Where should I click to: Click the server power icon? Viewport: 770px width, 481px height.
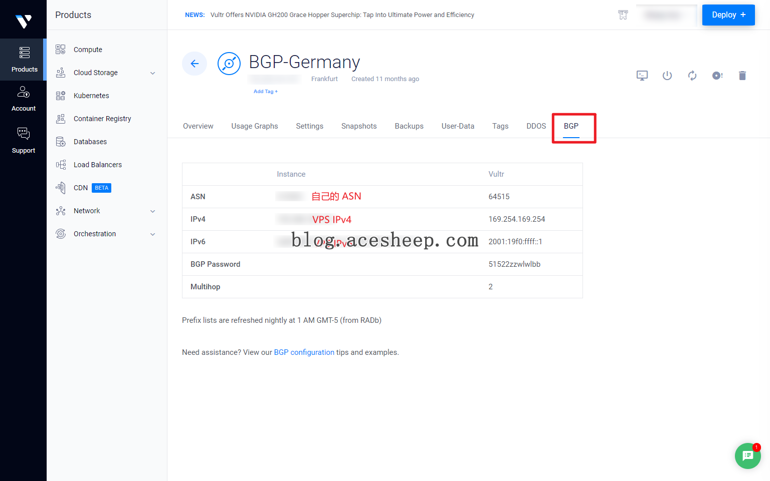[667, 76]
